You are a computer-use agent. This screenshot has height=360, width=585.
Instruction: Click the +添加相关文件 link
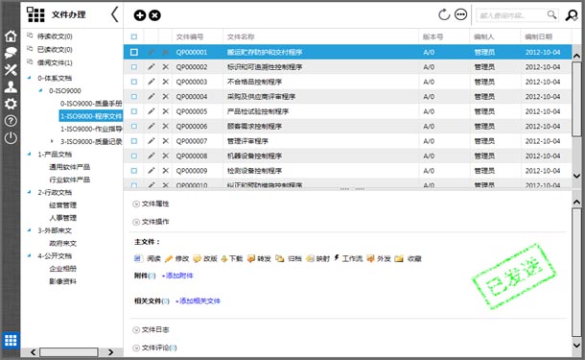pyautogui.click(x=198, y=301)
